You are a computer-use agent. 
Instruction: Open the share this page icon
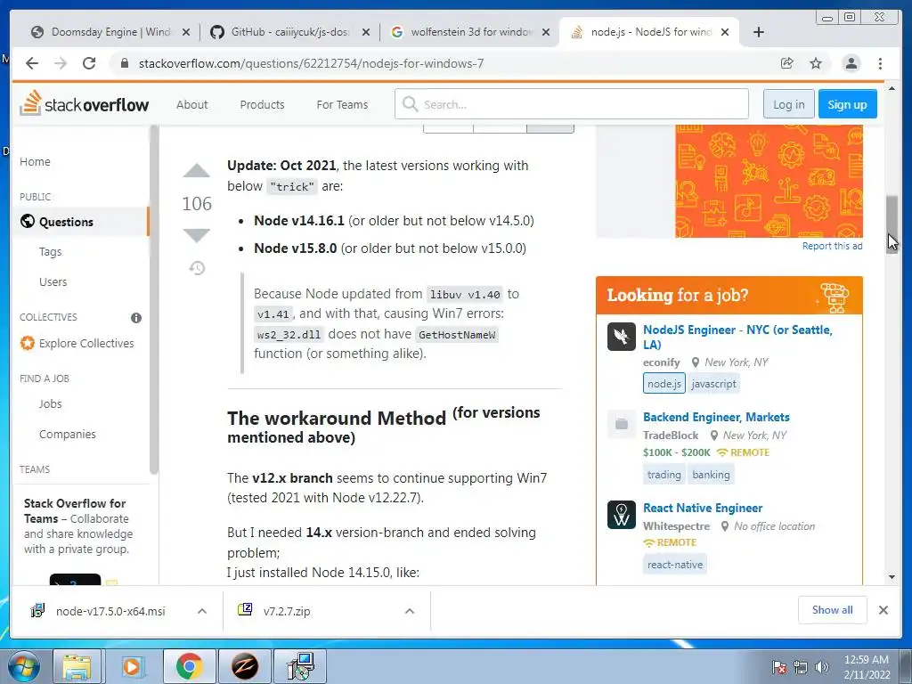[787, 63]
